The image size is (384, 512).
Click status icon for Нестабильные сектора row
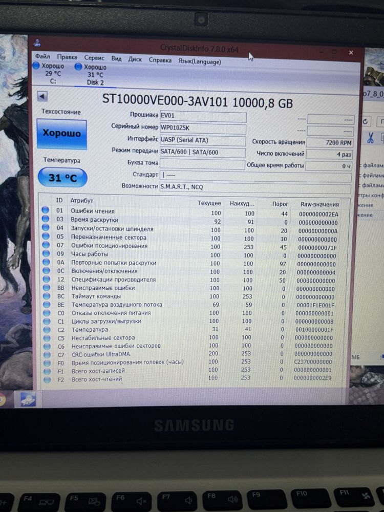[47, 338]
